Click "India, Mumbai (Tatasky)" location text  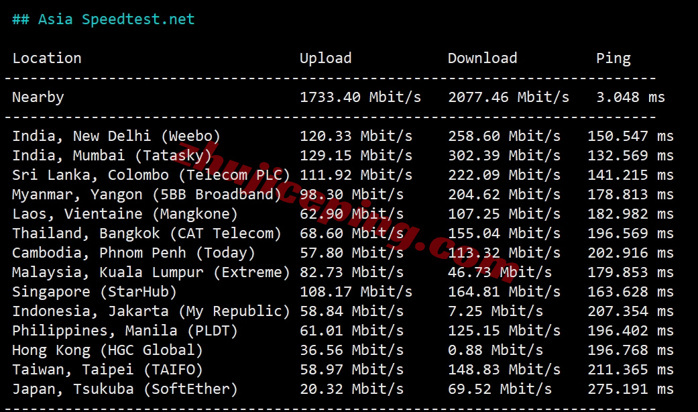[x=112, y=156]
